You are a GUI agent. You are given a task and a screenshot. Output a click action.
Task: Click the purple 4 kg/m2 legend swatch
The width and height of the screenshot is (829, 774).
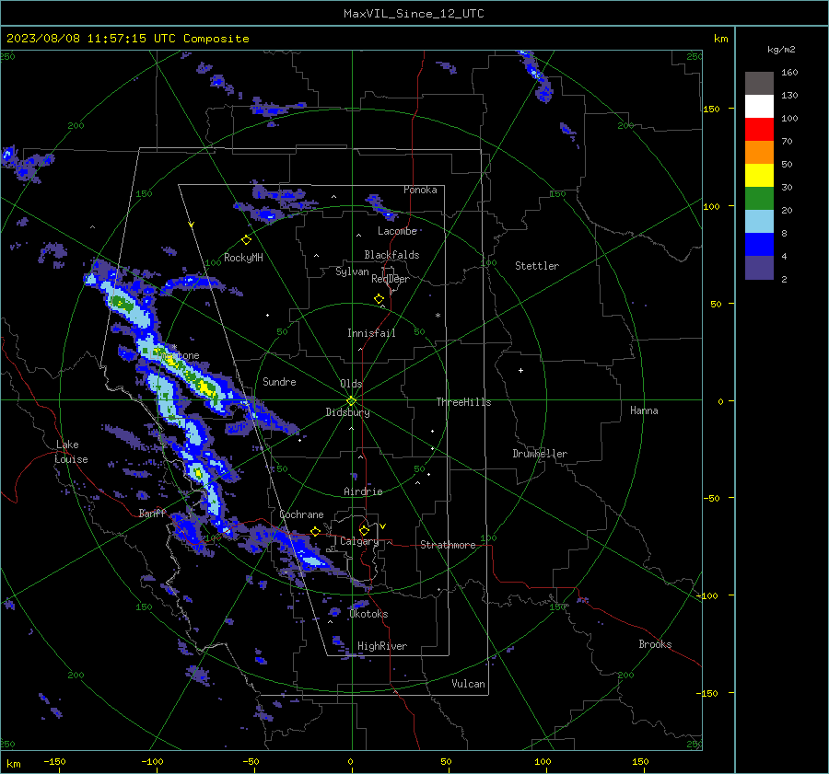(x=759, y=268)
